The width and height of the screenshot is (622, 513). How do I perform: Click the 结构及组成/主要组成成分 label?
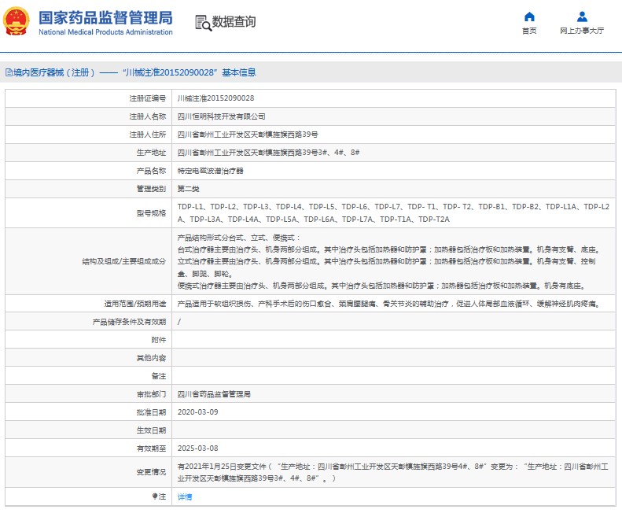coord(123,261)
